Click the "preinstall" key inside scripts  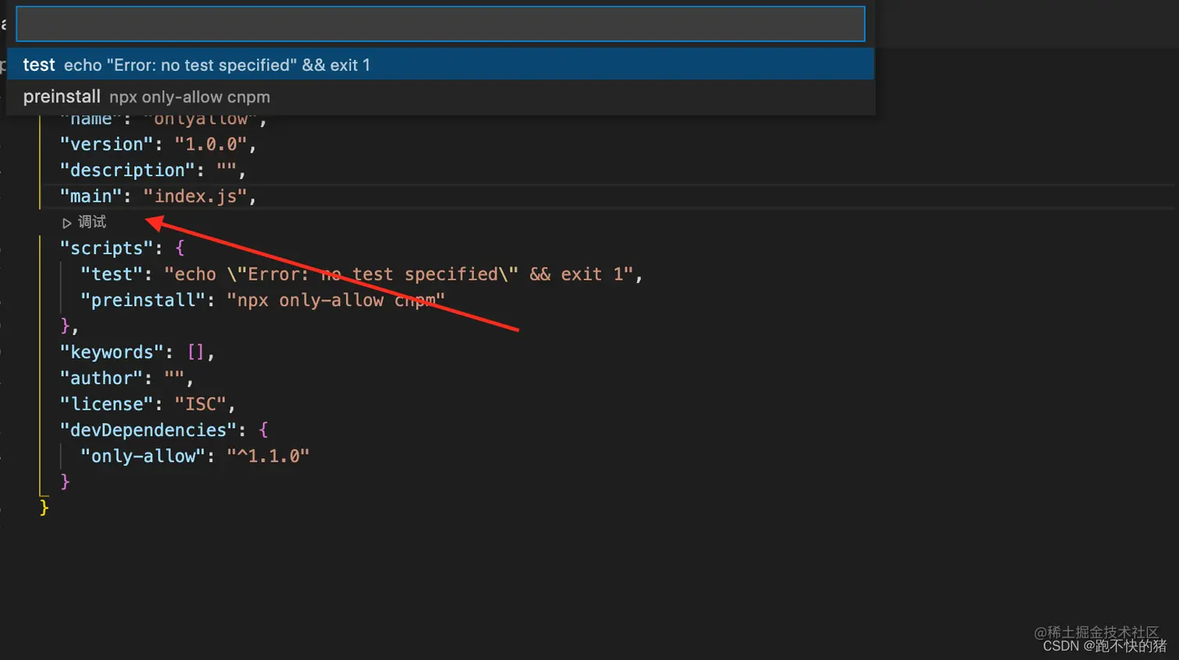click(143, 300)
